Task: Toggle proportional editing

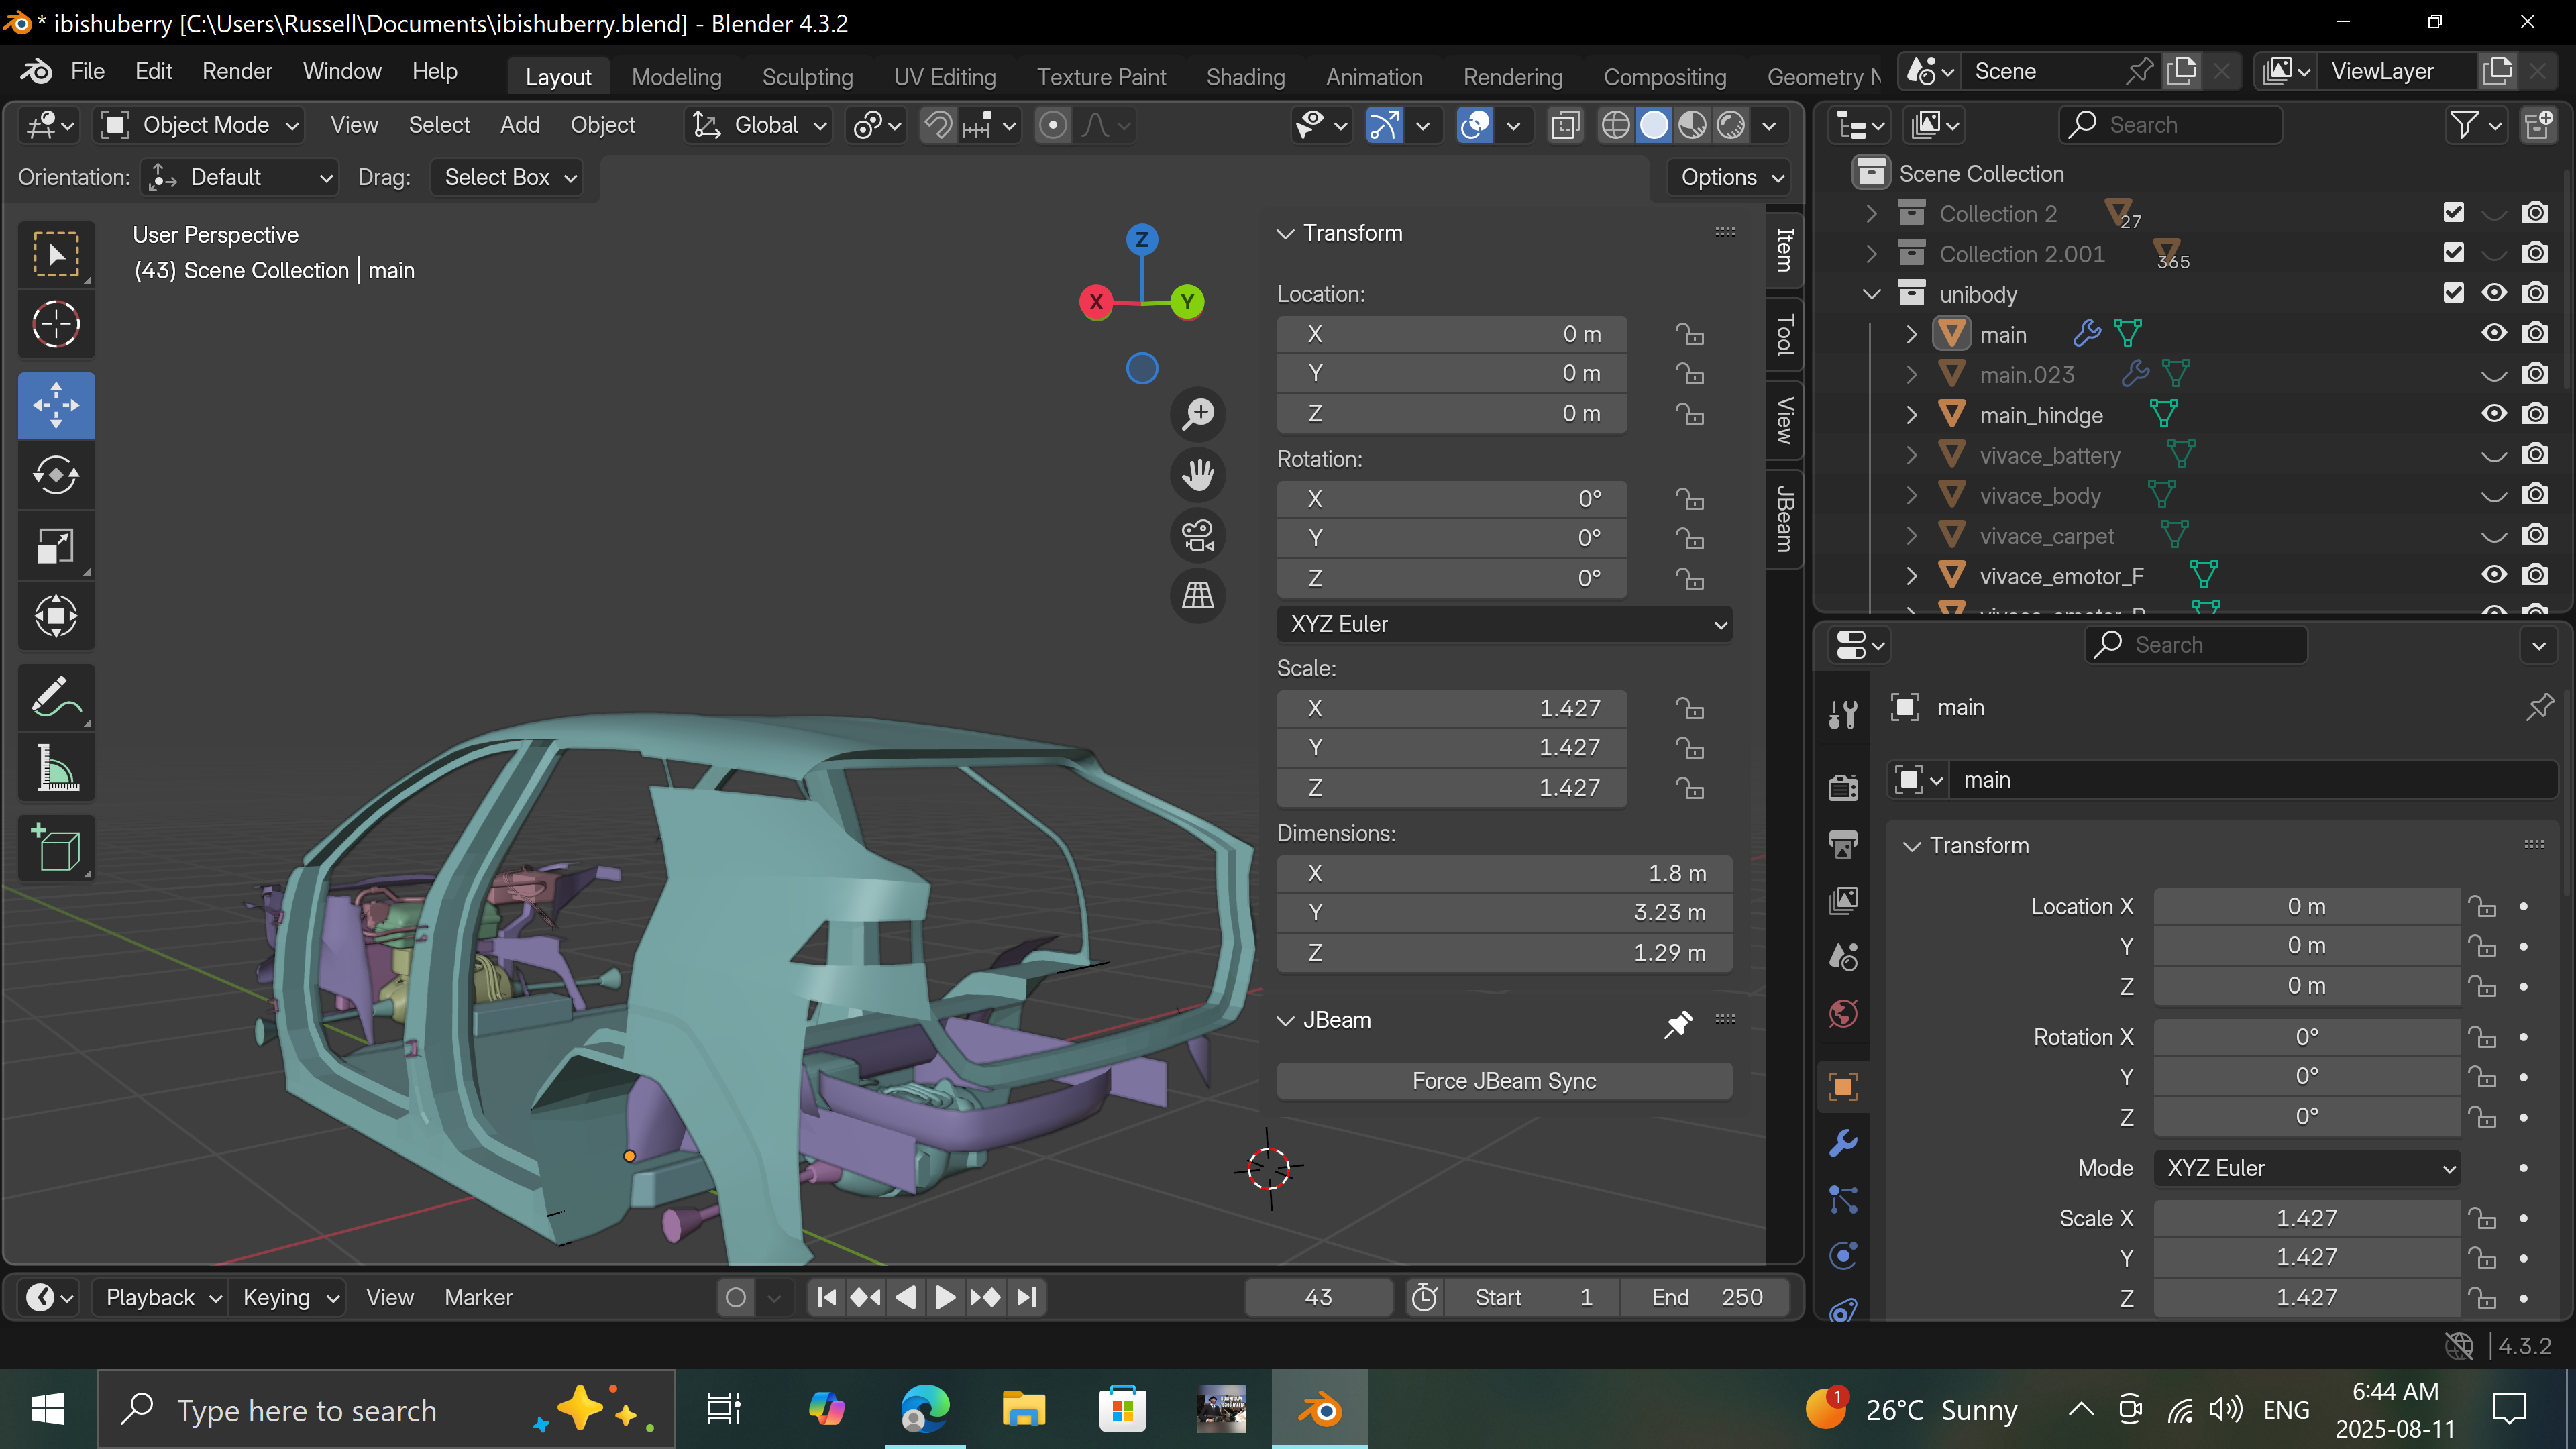Action: pyautogui.click(x=1052, y=125)
